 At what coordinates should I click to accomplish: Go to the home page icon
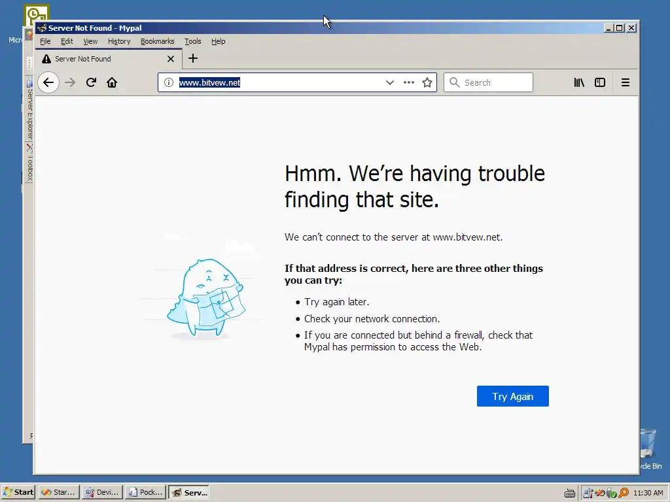pyautogui.click(x=112, y=82)
